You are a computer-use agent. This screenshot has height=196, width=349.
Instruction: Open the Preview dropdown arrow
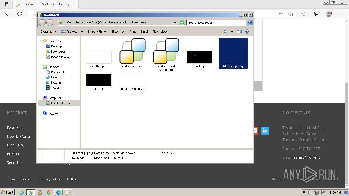point(82,32)
